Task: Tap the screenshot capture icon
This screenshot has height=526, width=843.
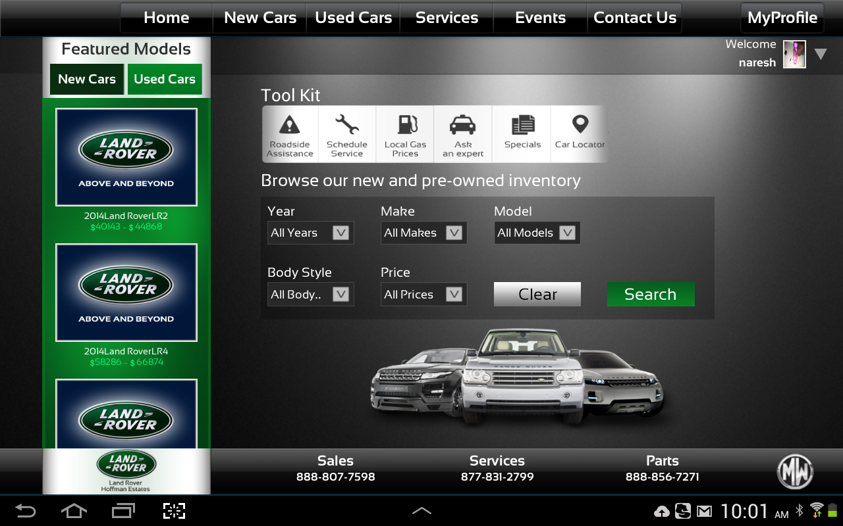Action: point(174,511)
